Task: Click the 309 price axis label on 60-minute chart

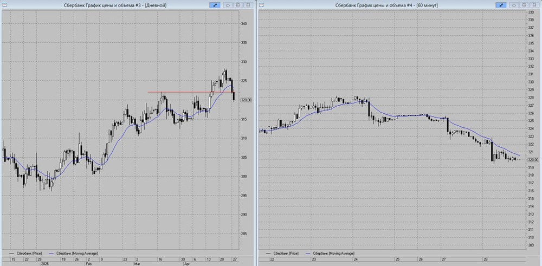Action: [531, 245]
